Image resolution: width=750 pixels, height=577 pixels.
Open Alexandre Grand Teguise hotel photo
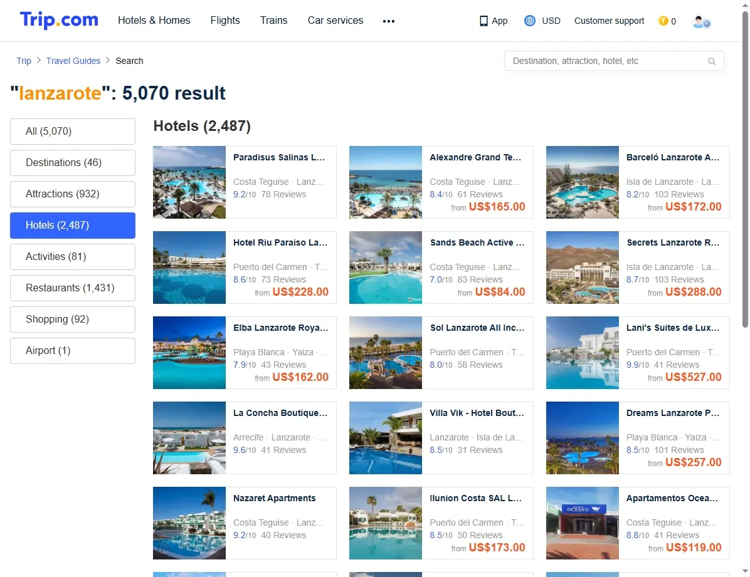(386, 182)
